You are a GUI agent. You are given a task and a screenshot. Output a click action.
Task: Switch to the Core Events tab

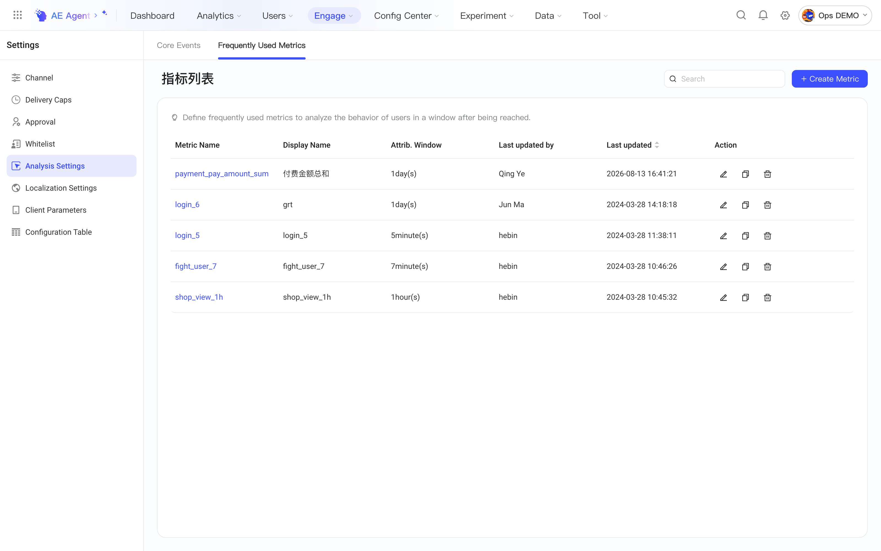click(179, 45)
